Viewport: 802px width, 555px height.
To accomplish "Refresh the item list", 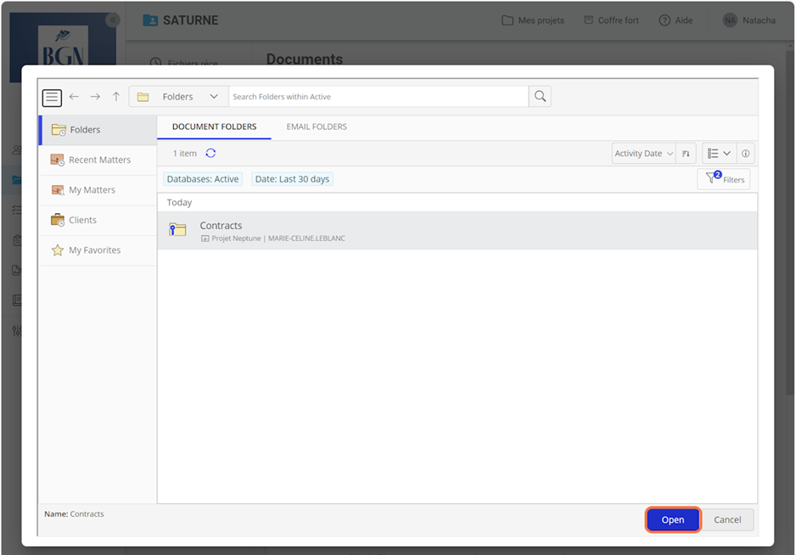I will coord(210,154).
